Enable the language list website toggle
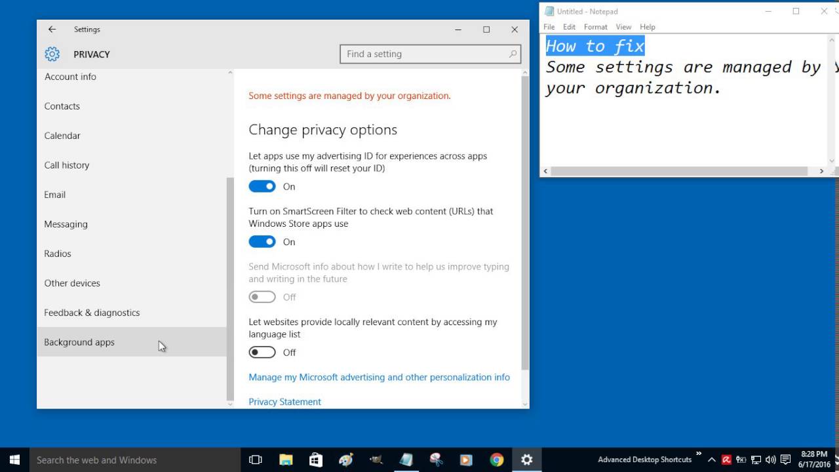 tap(262, 353)
